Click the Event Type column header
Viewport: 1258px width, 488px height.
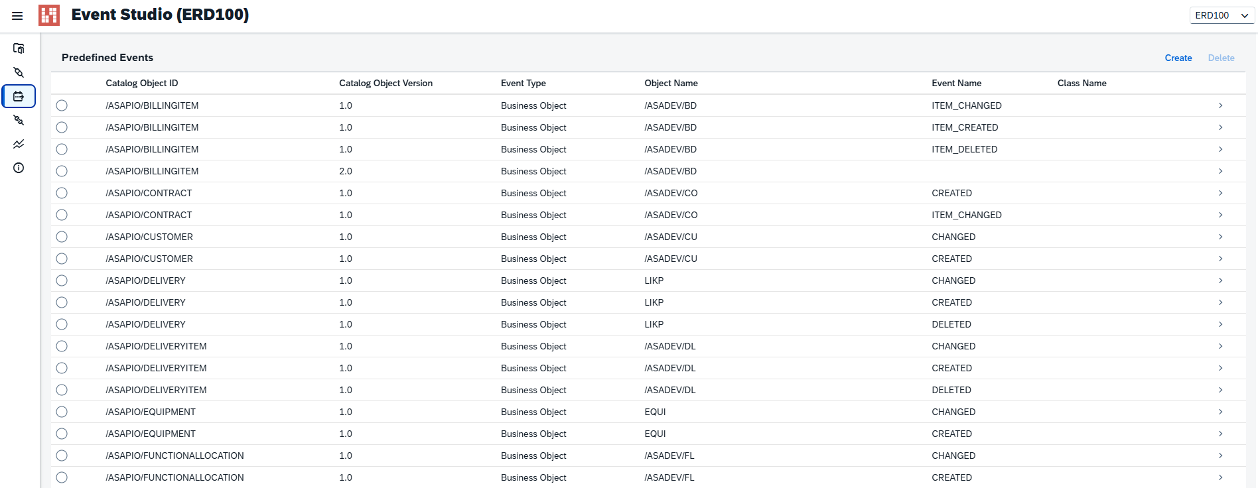tap(524, 83)
